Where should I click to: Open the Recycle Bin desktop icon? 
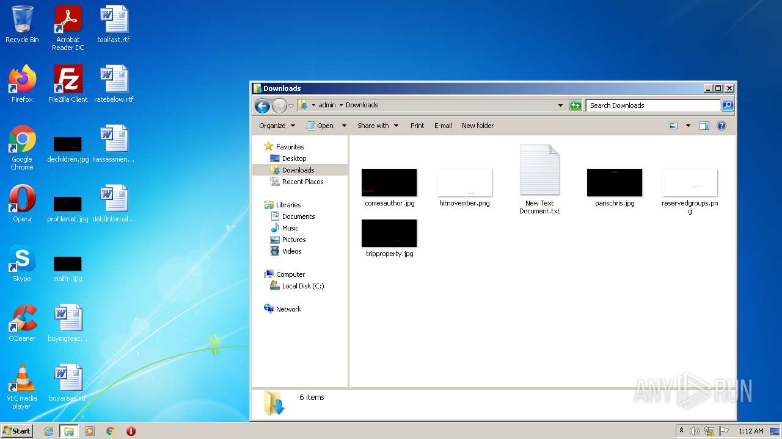pyautogui.click(x=22, y=24)
